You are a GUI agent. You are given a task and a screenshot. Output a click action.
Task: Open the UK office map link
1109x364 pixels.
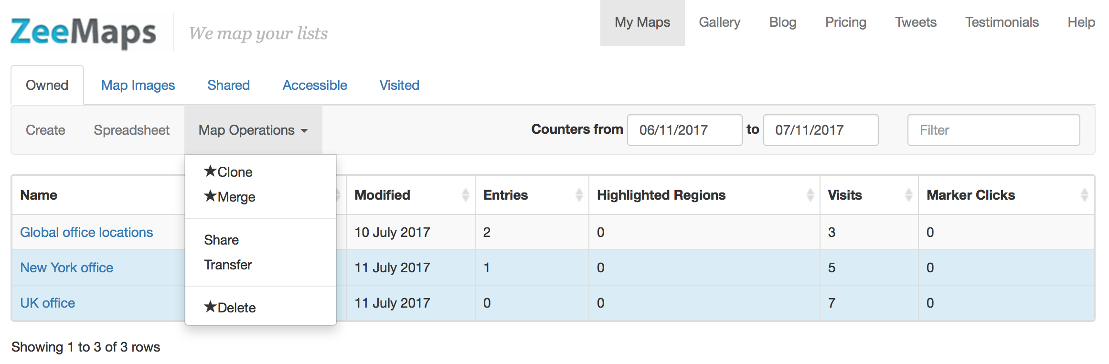pyautogui.click(x=48, y=303)
